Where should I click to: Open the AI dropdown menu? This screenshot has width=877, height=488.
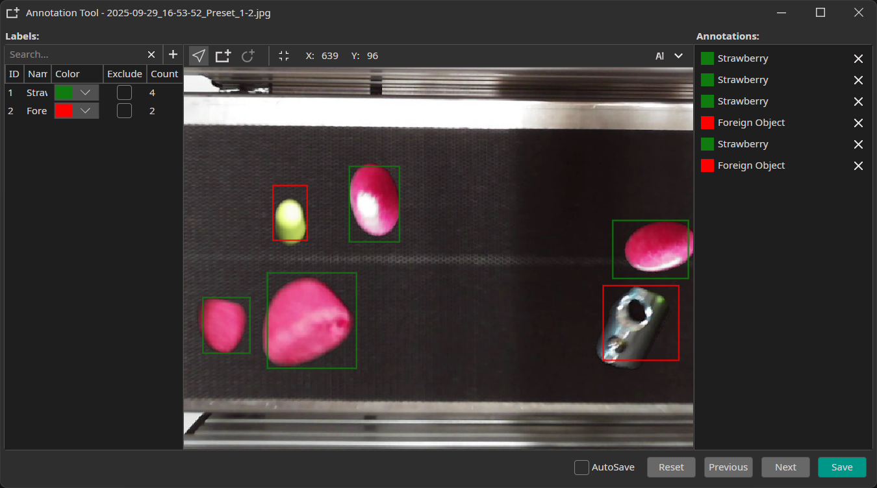(x=669, y=56)
